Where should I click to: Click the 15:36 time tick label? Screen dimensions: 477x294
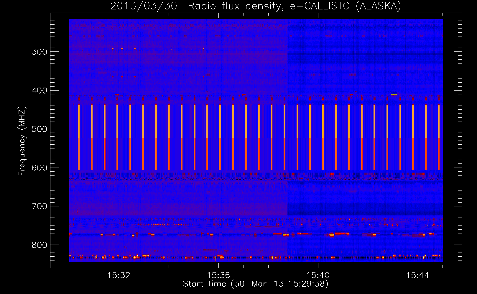218,275
